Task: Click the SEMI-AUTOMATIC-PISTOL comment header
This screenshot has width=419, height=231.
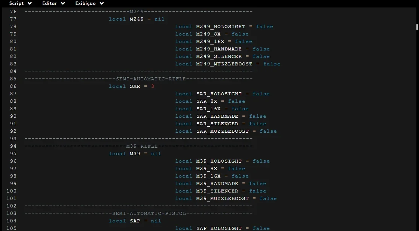Action: (149, 213)
